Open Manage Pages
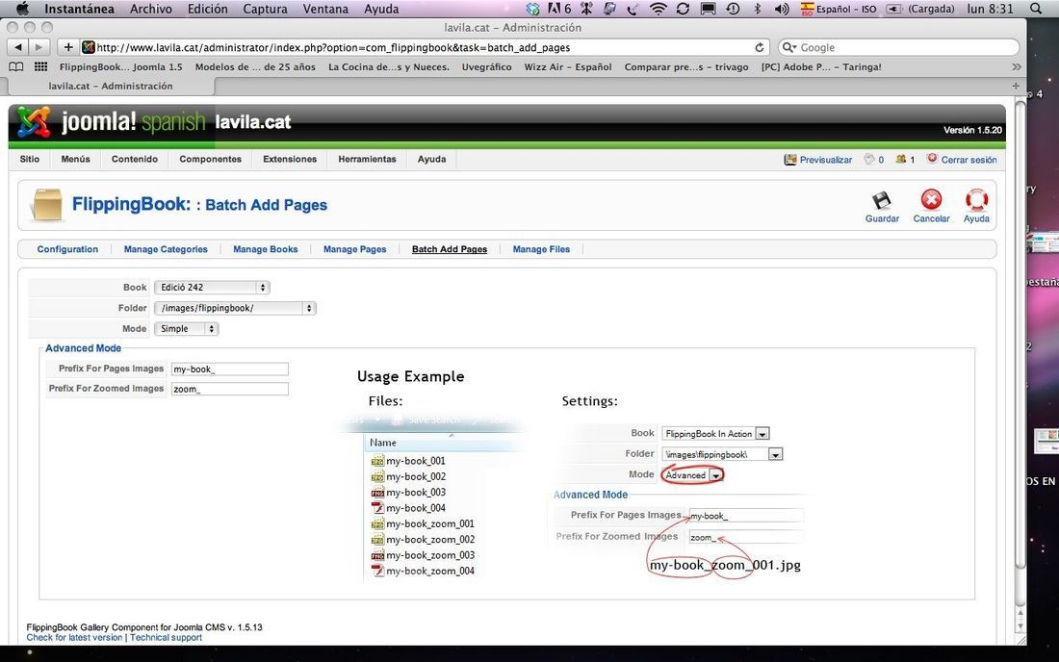Screen dimensions: 1059x662 click(x=354, y=249)
